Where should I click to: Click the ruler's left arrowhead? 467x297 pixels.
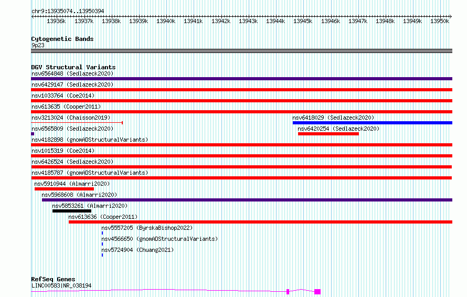coord(33,17)
